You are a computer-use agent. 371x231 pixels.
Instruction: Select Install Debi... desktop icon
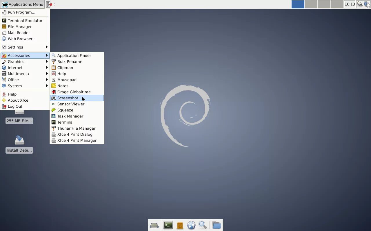(19, 144)
